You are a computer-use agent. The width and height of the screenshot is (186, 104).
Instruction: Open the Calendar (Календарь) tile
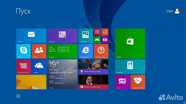(x=62, y=36)
